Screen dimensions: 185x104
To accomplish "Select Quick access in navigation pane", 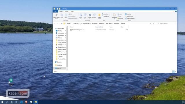I will click(x=60, y=28).
